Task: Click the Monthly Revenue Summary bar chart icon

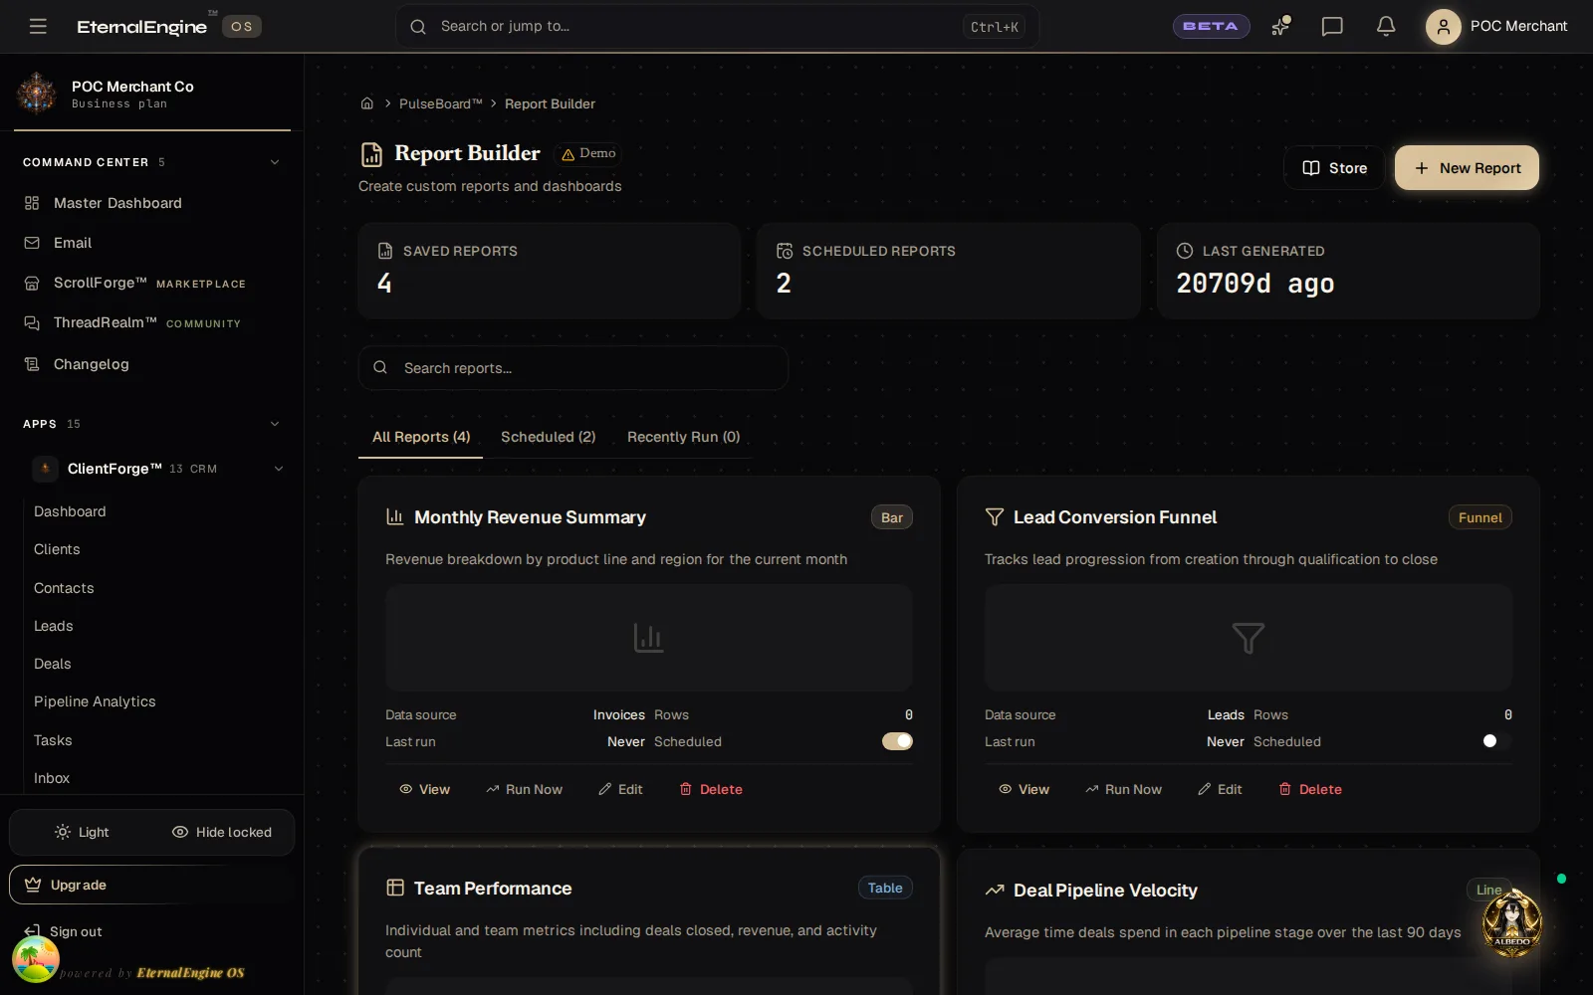Action: (394, 516)
